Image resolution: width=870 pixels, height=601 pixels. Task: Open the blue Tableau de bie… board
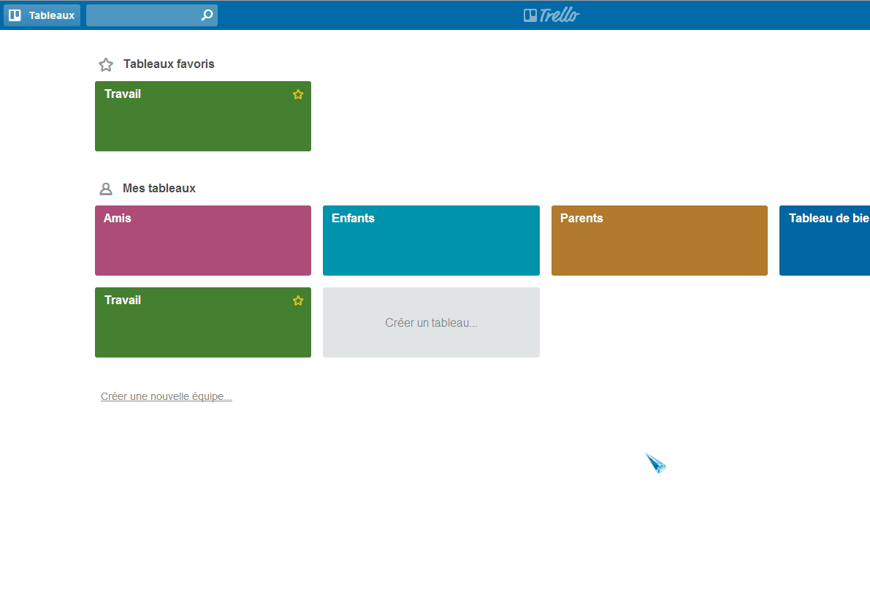[x=824, y=241]
